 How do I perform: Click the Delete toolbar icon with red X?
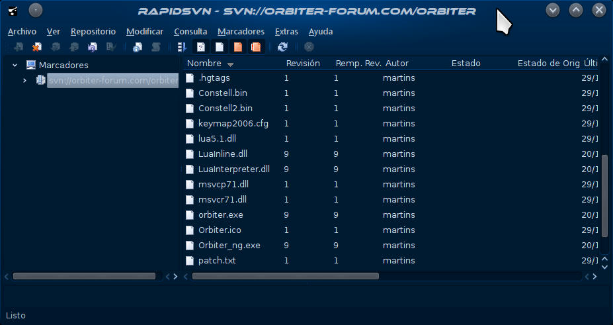[x=37, y=47]
